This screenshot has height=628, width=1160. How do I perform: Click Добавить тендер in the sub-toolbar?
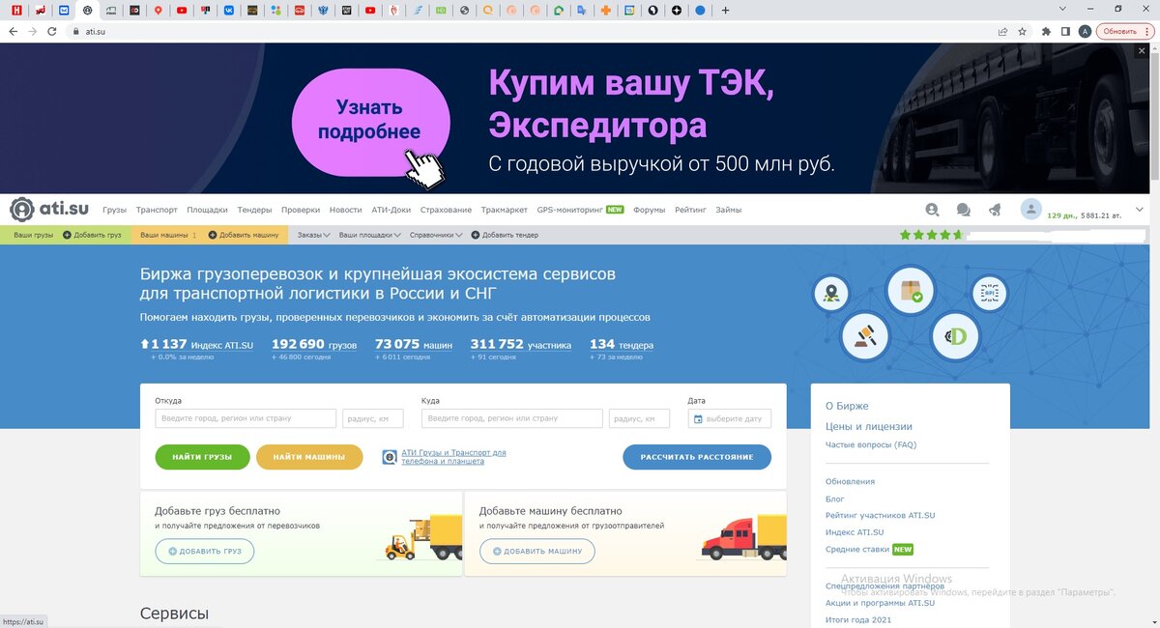click(504, 235)
